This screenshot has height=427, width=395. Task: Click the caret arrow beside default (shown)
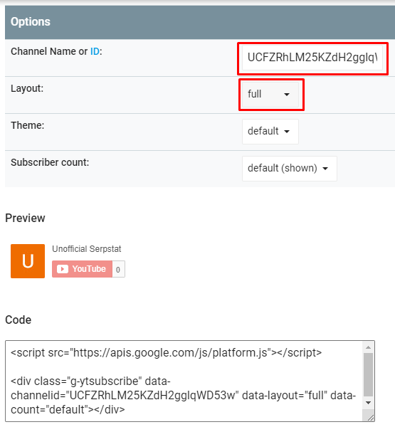[x=325, y=169]
